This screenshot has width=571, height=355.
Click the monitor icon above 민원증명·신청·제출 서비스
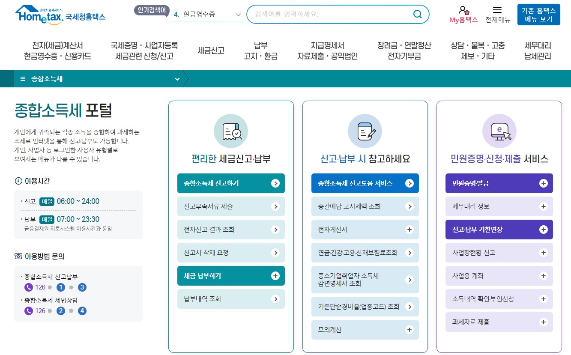[499, 131]
